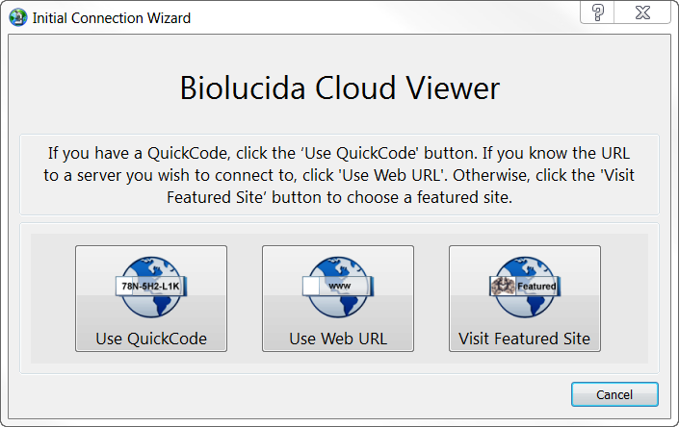Choose the Use QuickCode button
This screenshot has height=427, width=679.
[x=151, y=299]
